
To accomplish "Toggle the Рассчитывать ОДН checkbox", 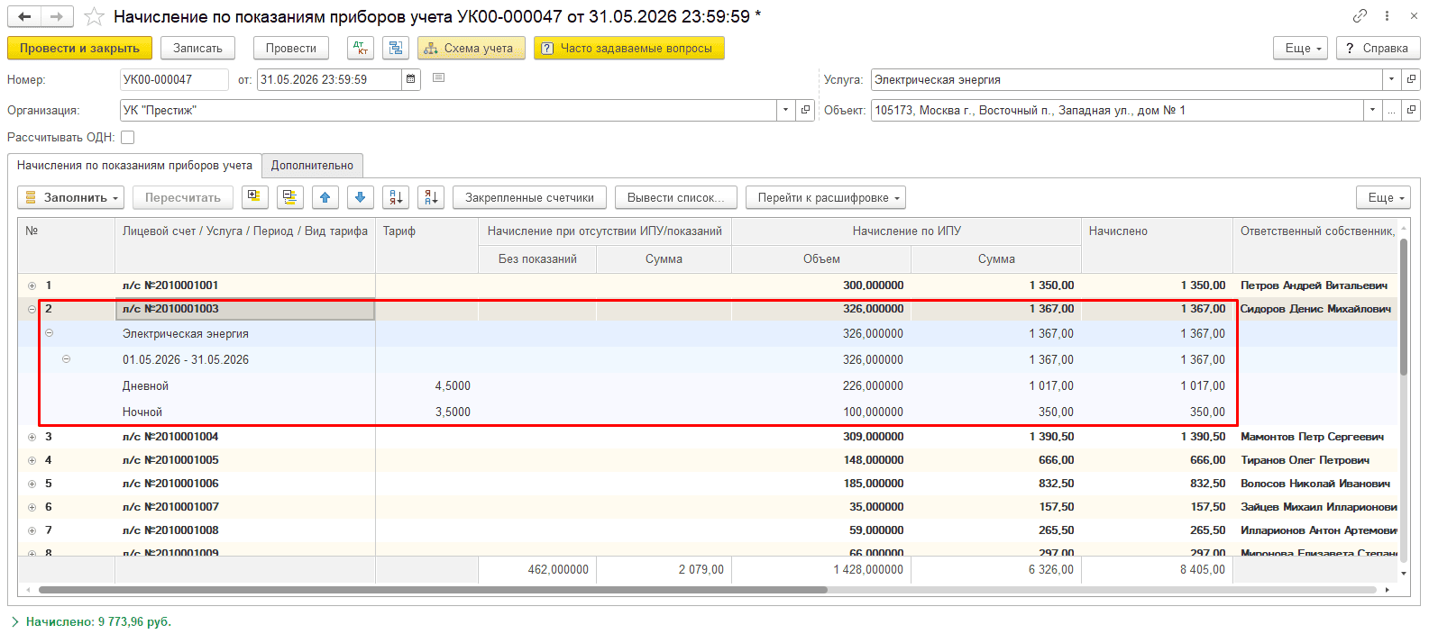I will click(128, 138).
